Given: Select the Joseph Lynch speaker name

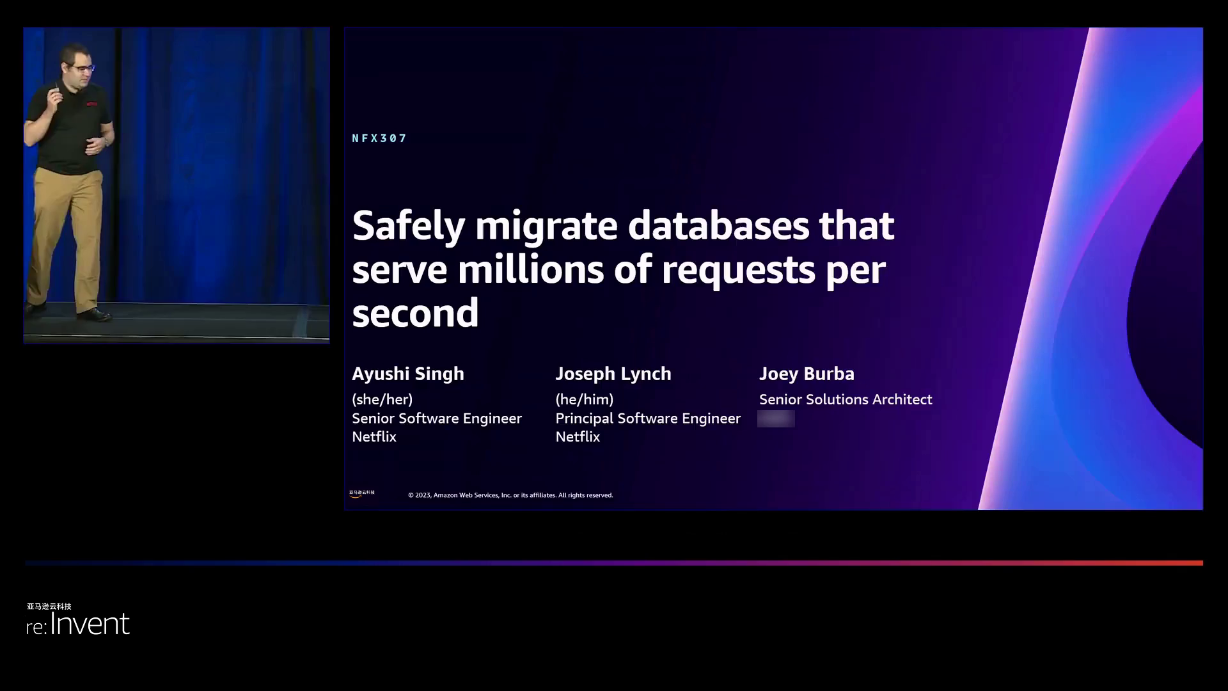Looking at the screenshot, I should coord(613,374).
